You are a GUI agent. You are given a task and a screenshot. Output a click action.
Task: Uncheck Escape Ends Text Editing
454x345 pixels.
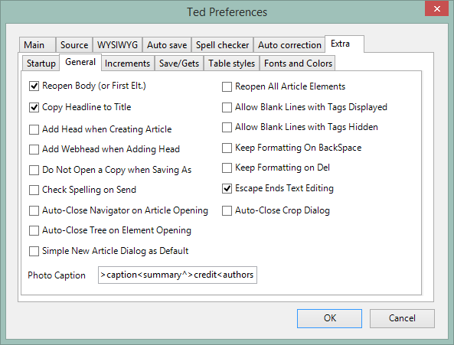pos(227,188)
